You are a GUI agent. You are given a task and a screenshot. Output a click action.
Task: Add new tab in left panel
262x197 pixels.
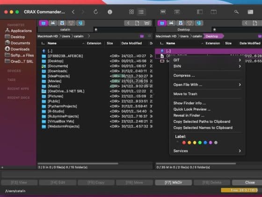pos(96,30)
